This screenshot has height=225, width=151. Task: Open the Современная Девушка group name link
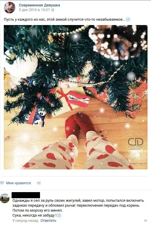[39, 5]
